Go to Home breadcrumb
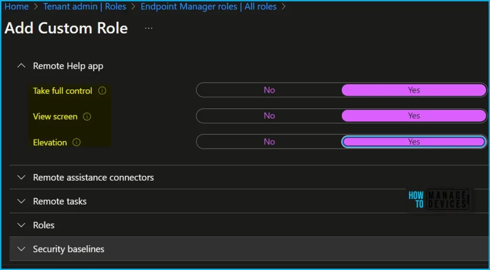 point(16,7)
